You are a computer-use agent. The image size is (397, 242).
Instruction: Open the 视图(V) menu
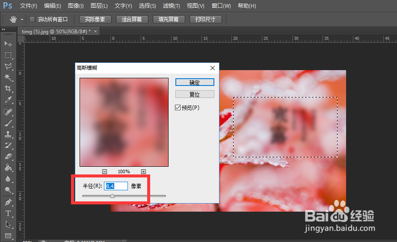pyautogui.click(x=196, y=6)
